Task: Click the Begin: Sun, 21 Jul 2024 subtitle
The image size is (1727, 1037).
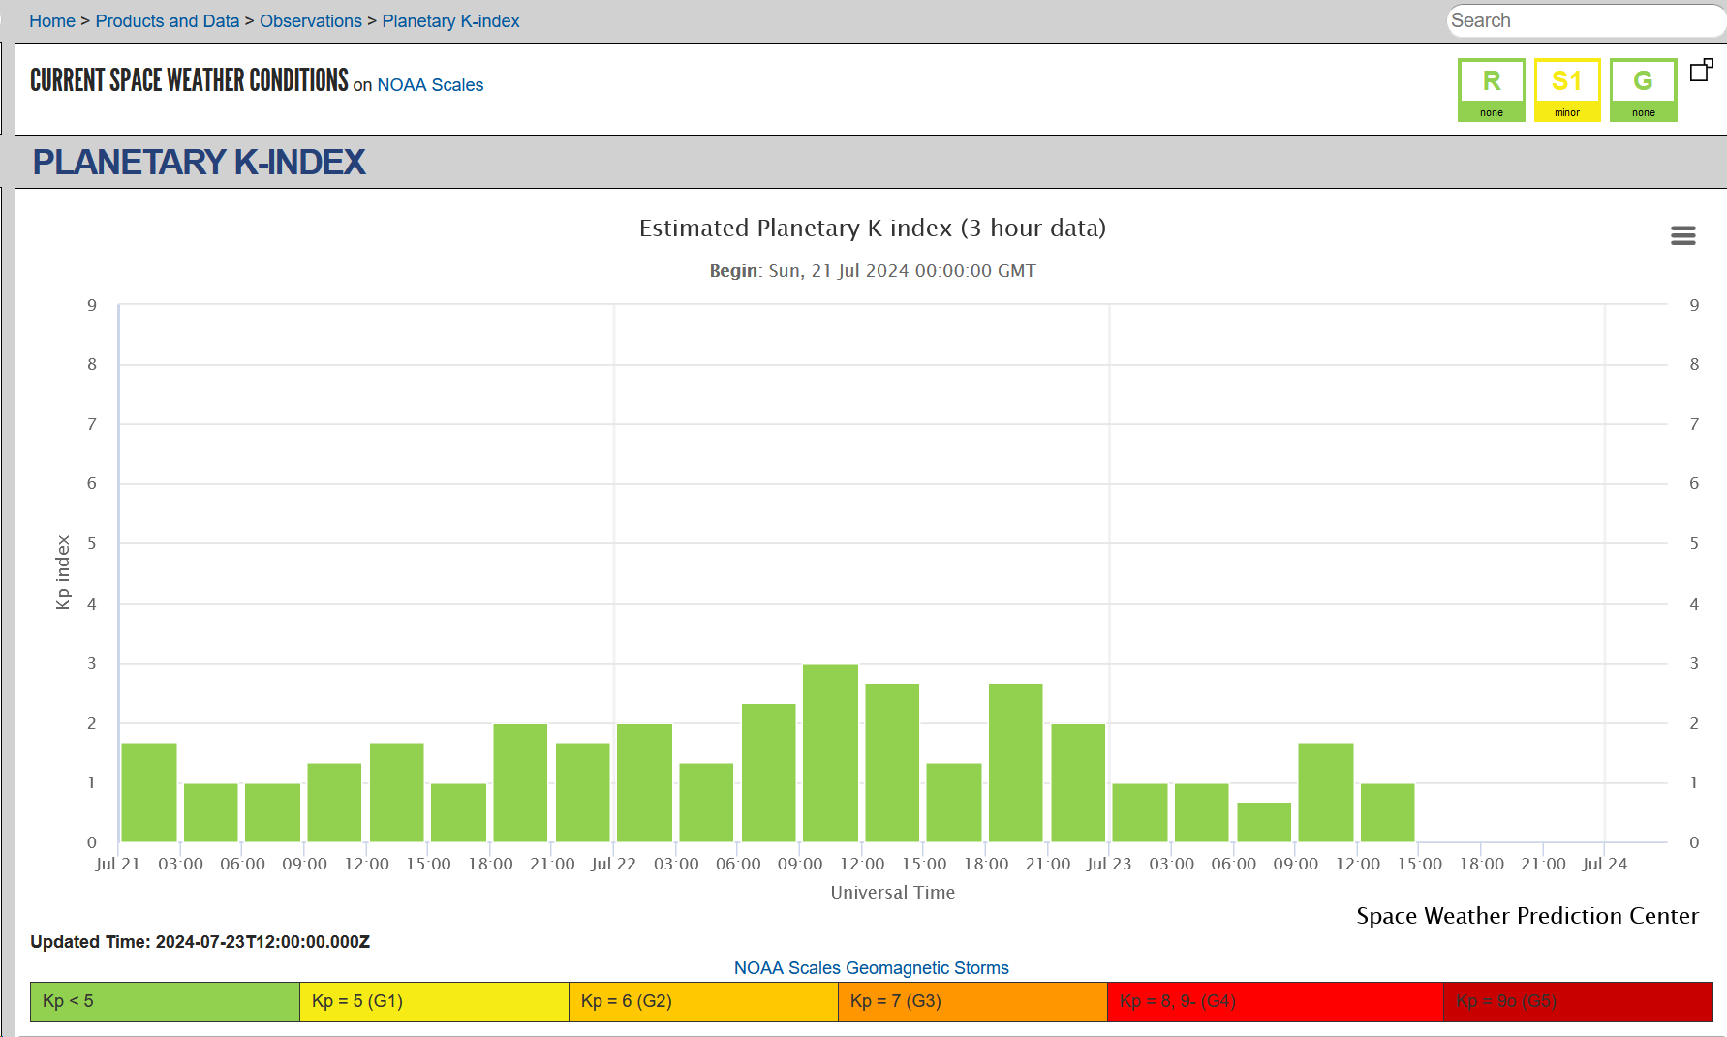Action: pyautogui.click(x=872, y=271)
